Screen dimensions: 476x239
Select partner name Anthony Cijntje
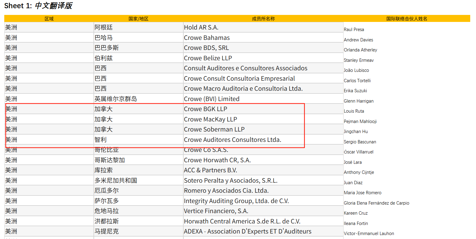(359, 172)
